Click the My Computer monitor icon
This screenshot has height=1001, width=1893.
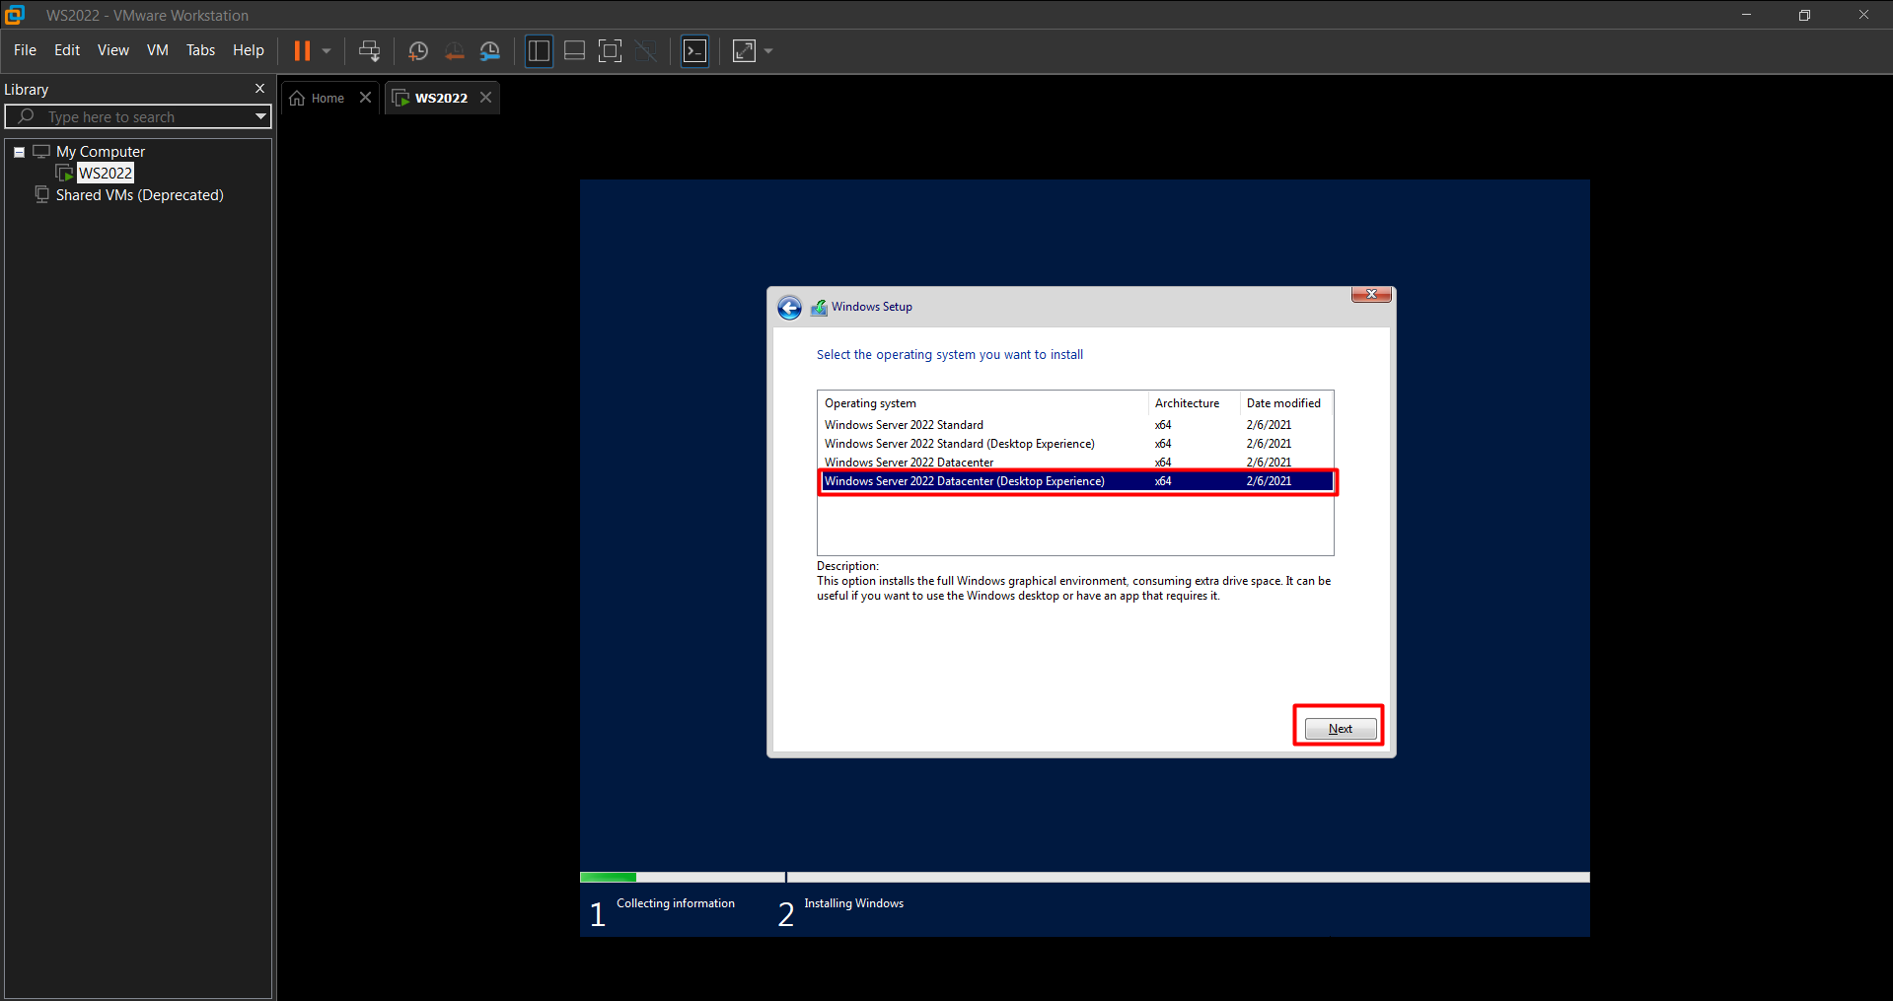(41, 152)
